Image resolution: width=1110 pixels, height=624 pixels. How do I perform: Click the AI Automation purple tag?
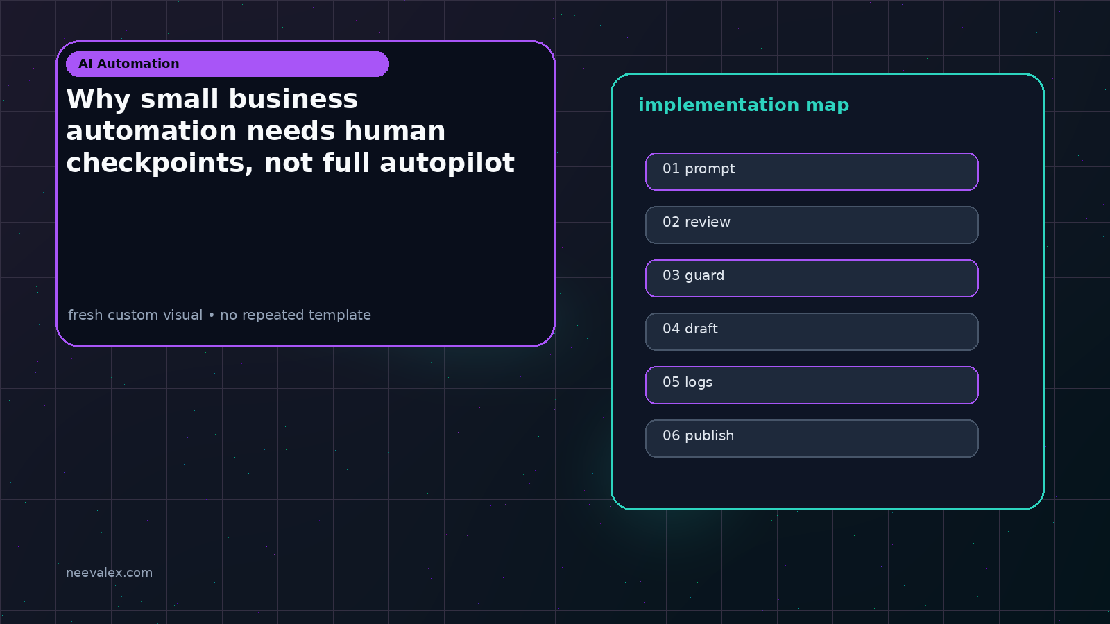(x=228, y=64)
